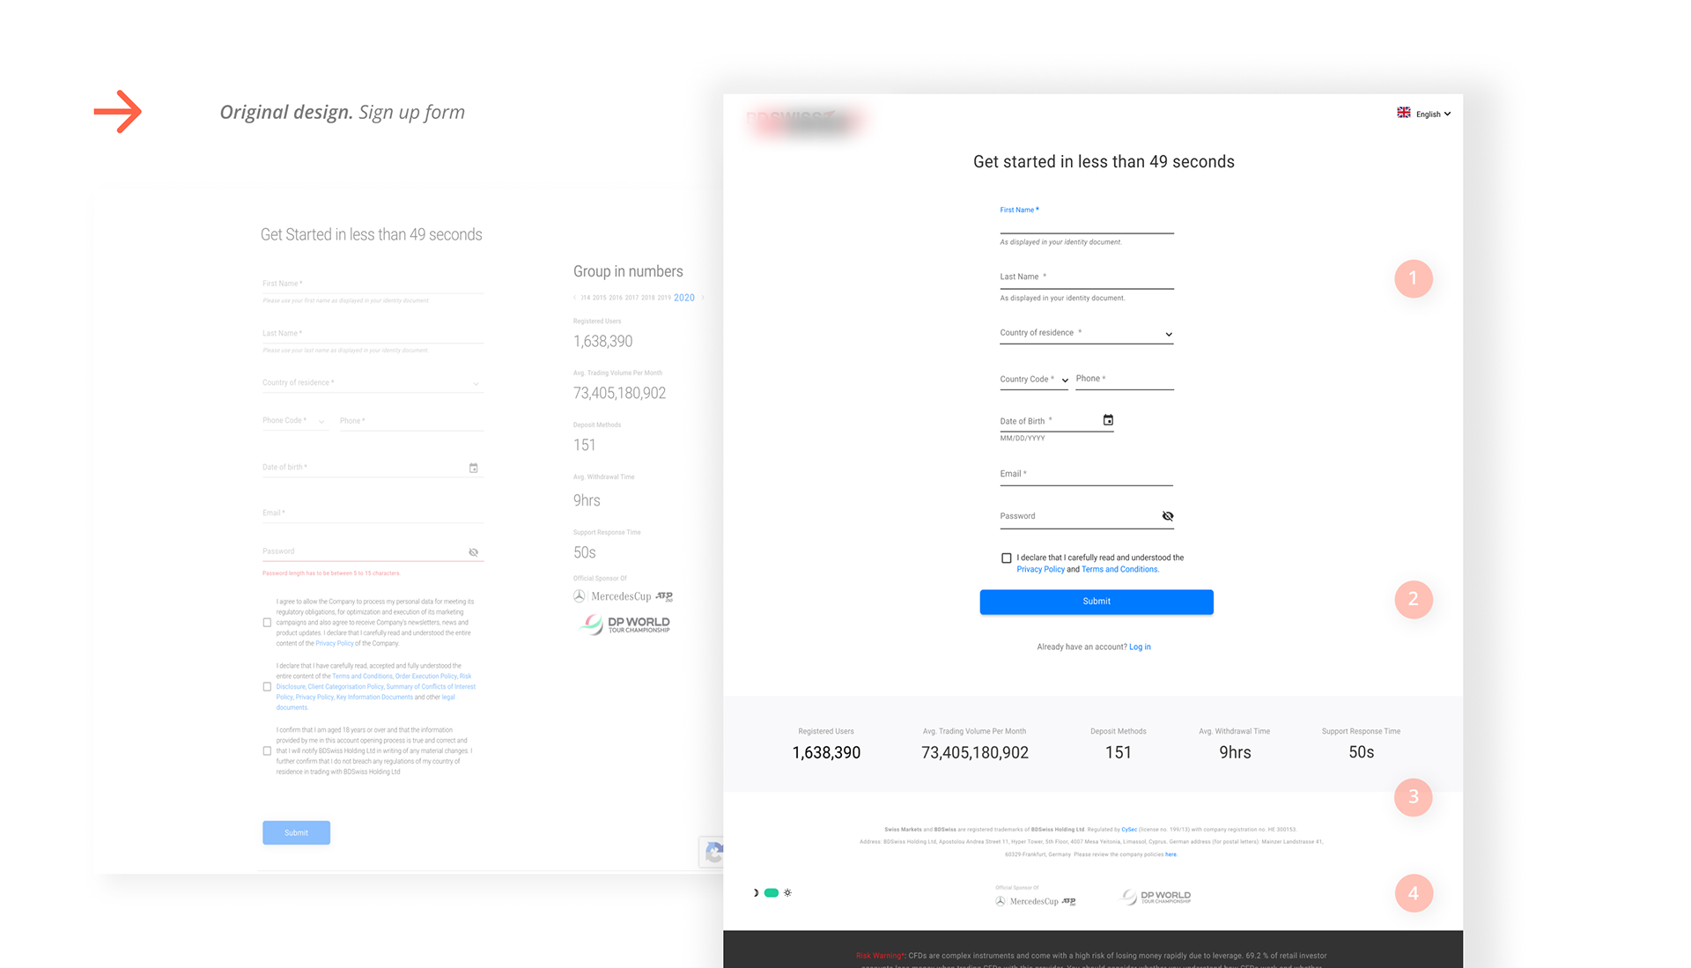Focus Last Name field in redesigned form
Image resolution: width=1691 pixels, height=968 pixels.
(x=1086, y=277)
